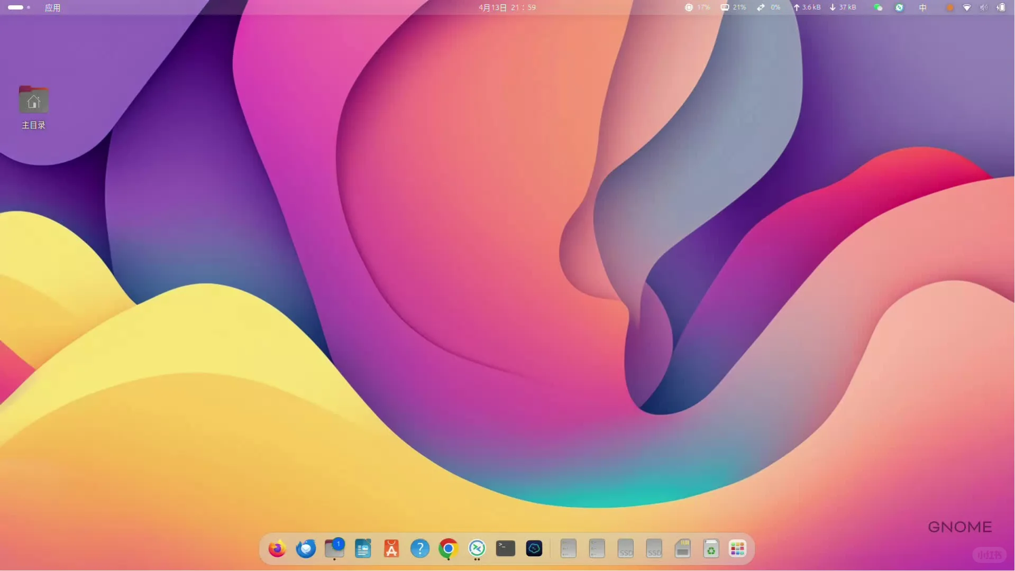Image resolution: width=1015 pixels, height=571 pixels.
Task: Open the system menu via the battery icon
Action: tap(1001, 7)
